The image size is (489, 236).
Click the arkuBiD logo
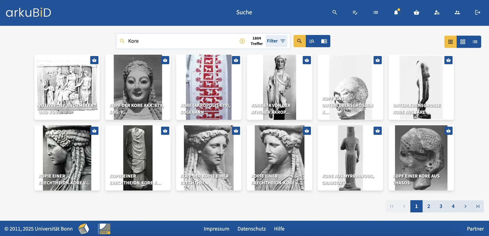point(29,12)
